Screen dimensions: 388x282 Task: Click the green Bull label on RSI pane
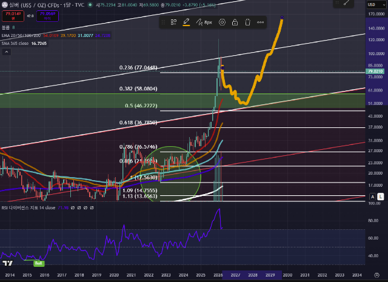click(x=39, y=263)
